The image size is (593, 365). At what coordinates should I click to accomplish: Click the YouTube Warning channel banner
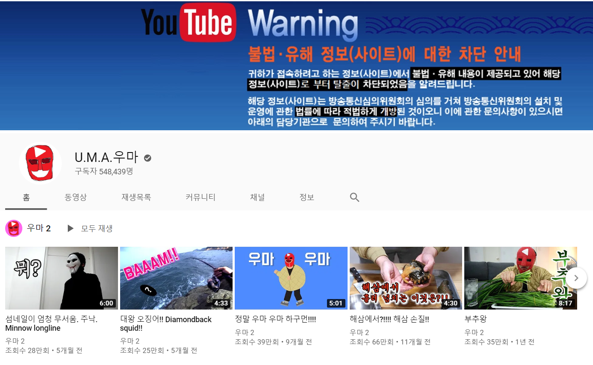(x=296, y=65)
